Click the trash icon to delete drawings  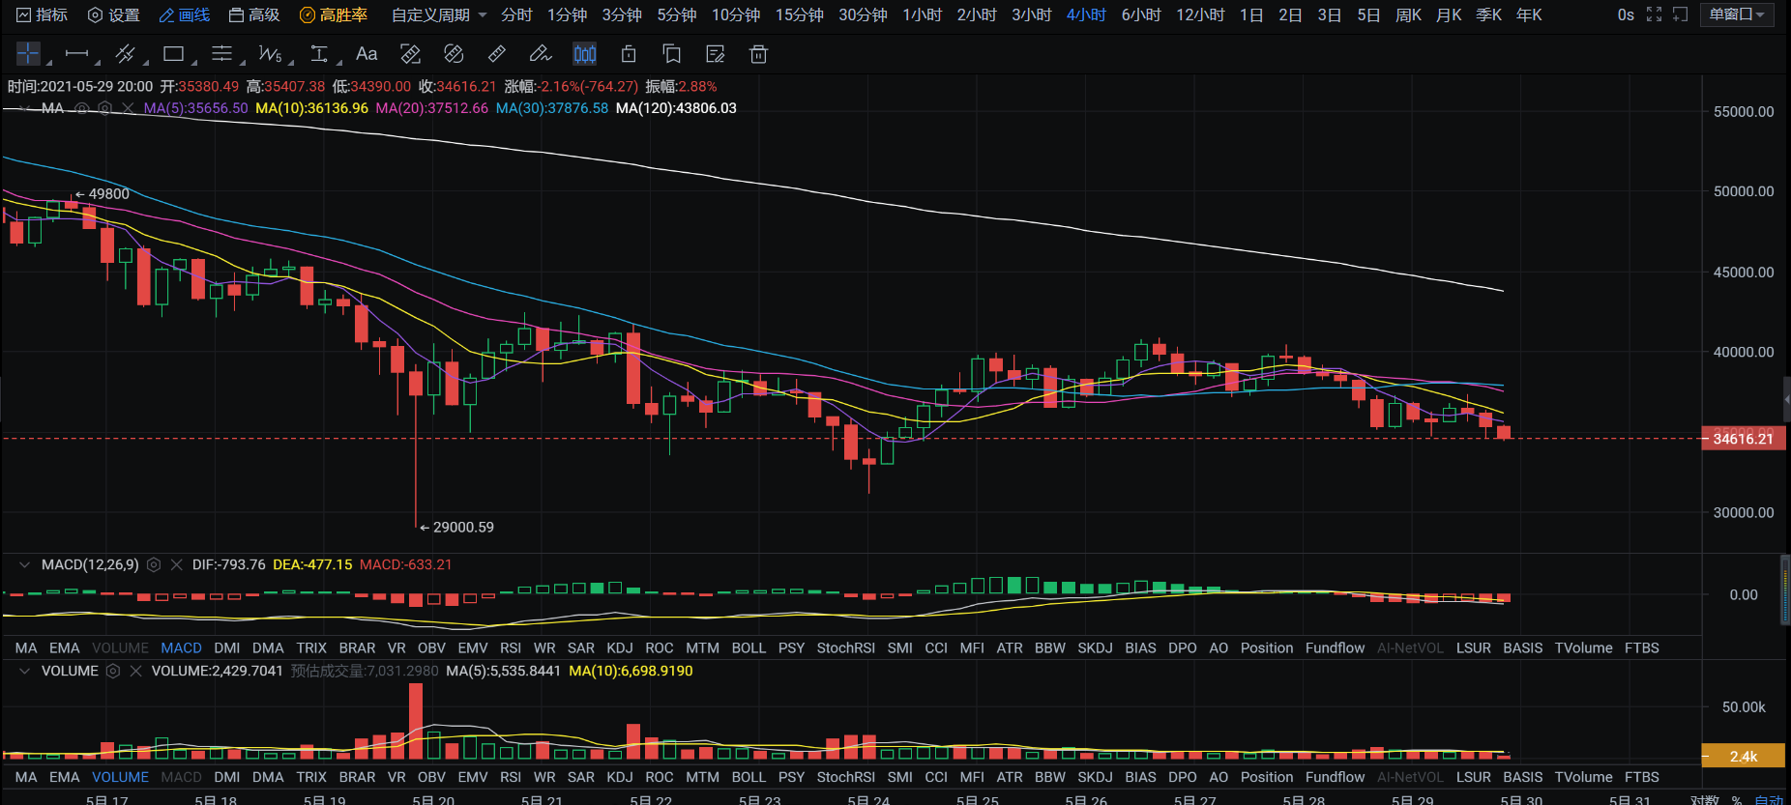[759, 54]
